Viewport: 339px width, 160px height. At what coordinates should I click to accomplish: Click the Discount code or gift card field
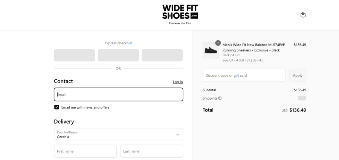click(x=244, y=75)
